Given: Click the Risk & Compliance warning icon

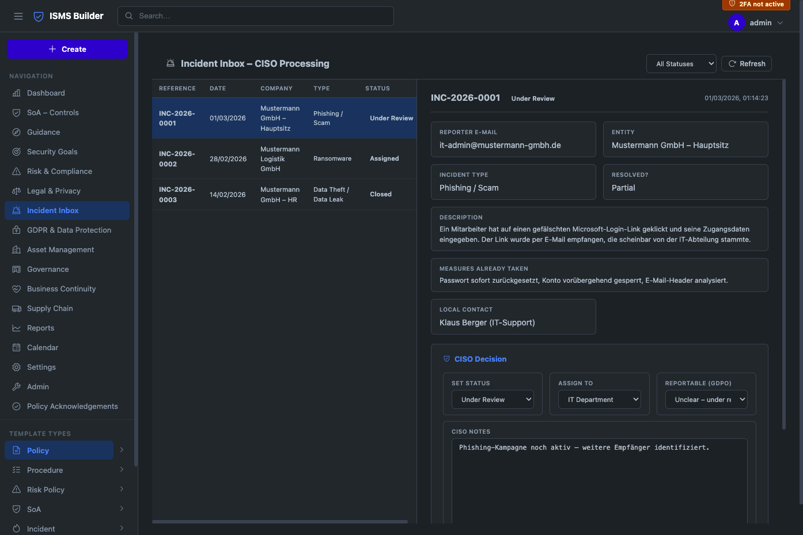Looking at the screenshot, I should click(17, 172).
